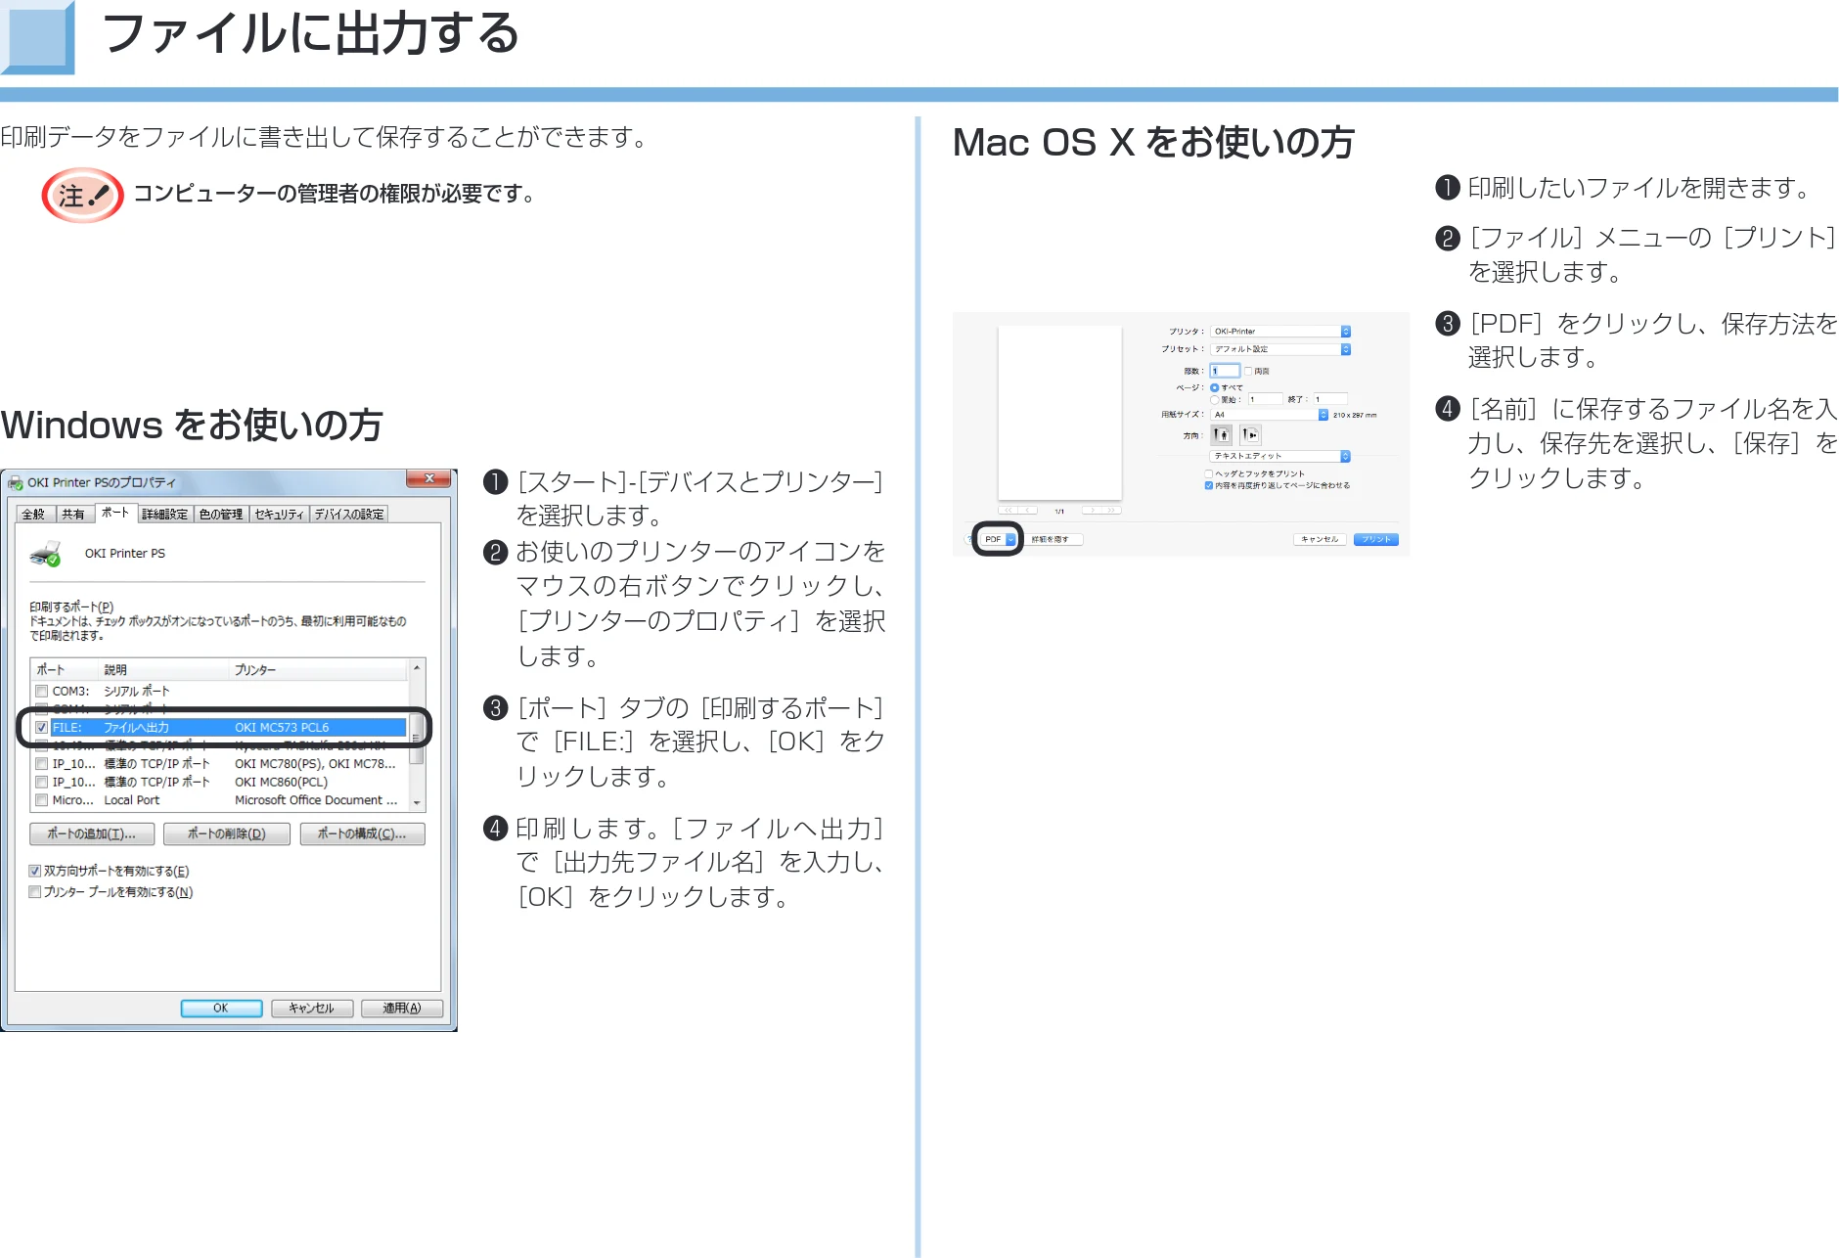
Task: Click 適用(A) apply button
Action: pos(402,1009)
